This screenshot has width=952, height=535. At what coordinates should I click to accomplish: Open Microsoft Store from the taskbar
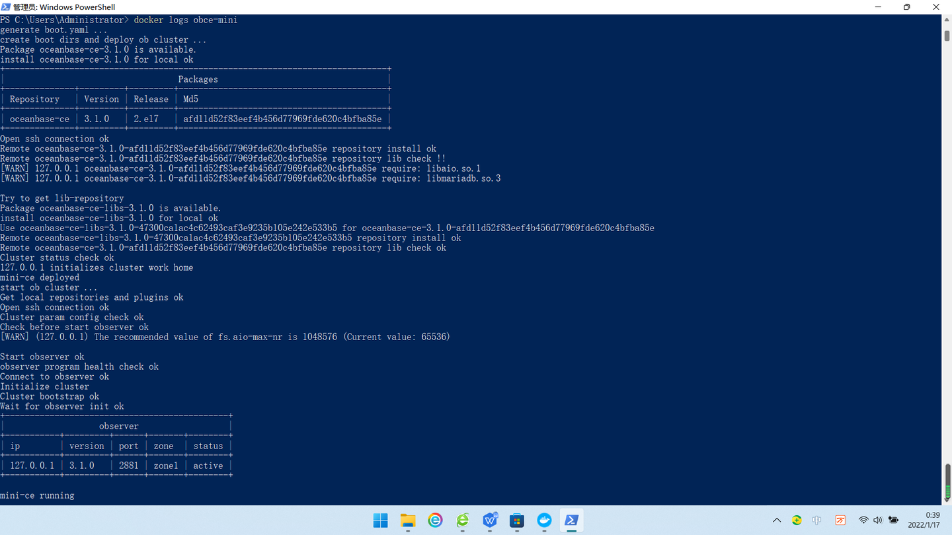pos(517,520)
